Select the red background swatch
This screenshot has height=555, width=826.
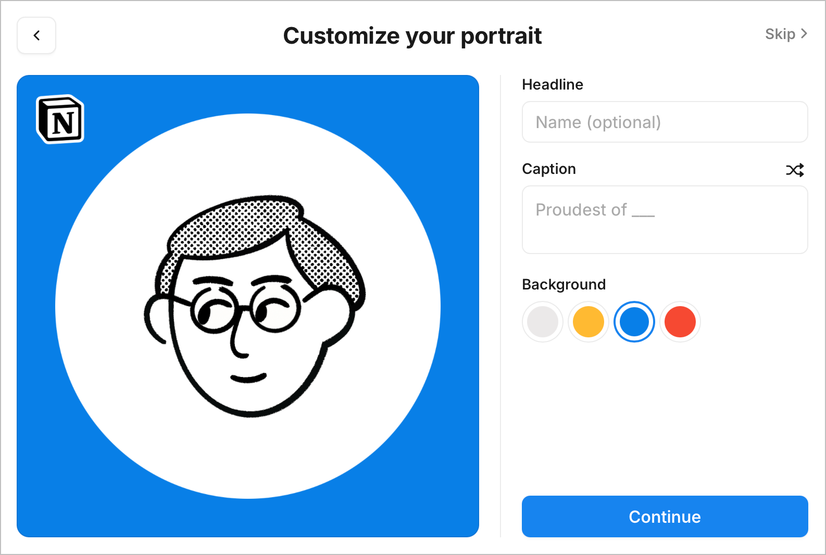[x=680, y=322]
